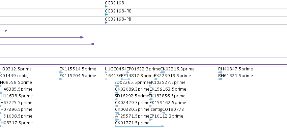Click the AT25571.5prime EST feature glyph

(x=117, y=120)
